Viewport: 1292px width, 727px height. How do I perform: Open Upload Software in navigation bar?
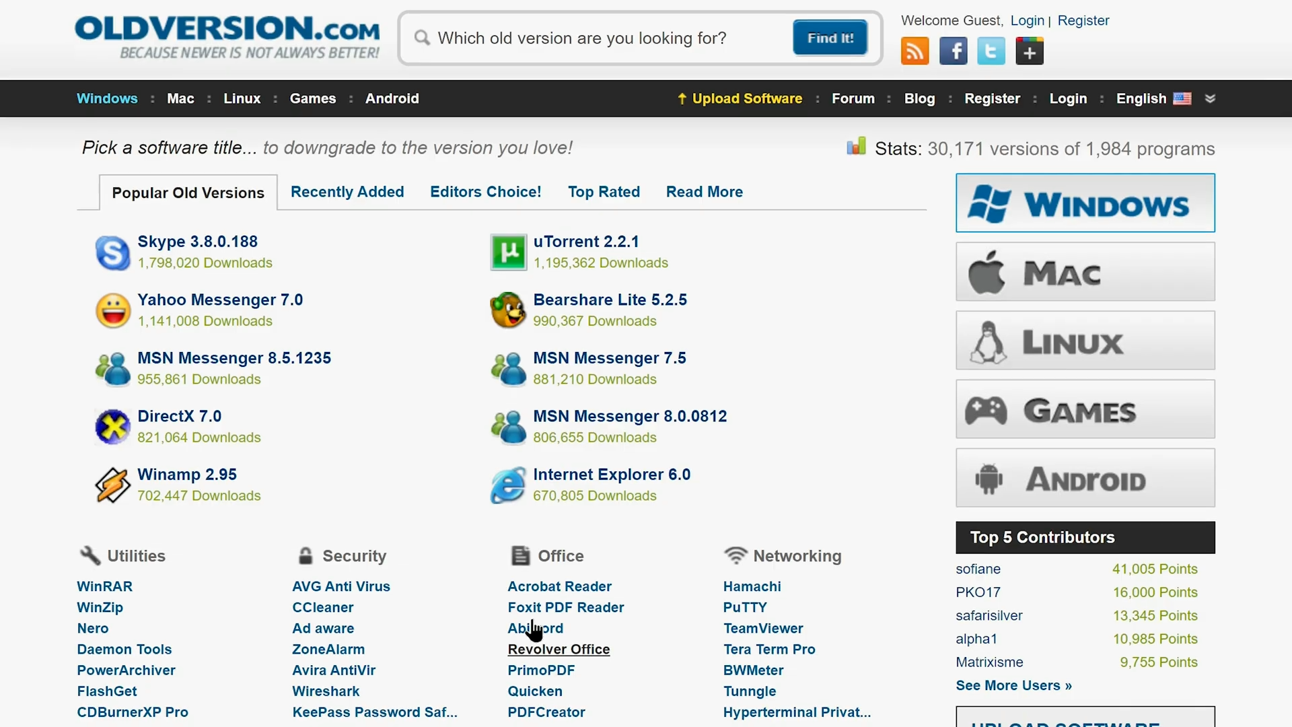click(740, 98)
